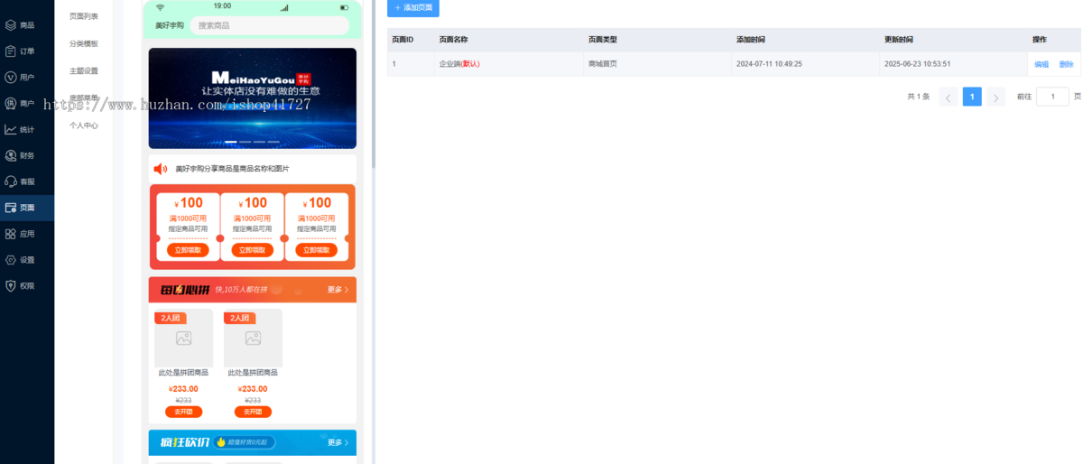1083x464 pixels.
Task: Click the 超值好货0元起 badge
Action: [245, 442]
